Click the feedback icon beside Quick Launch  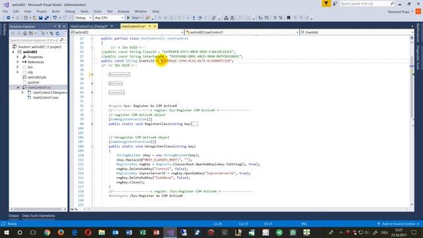[x=335, y=3]
